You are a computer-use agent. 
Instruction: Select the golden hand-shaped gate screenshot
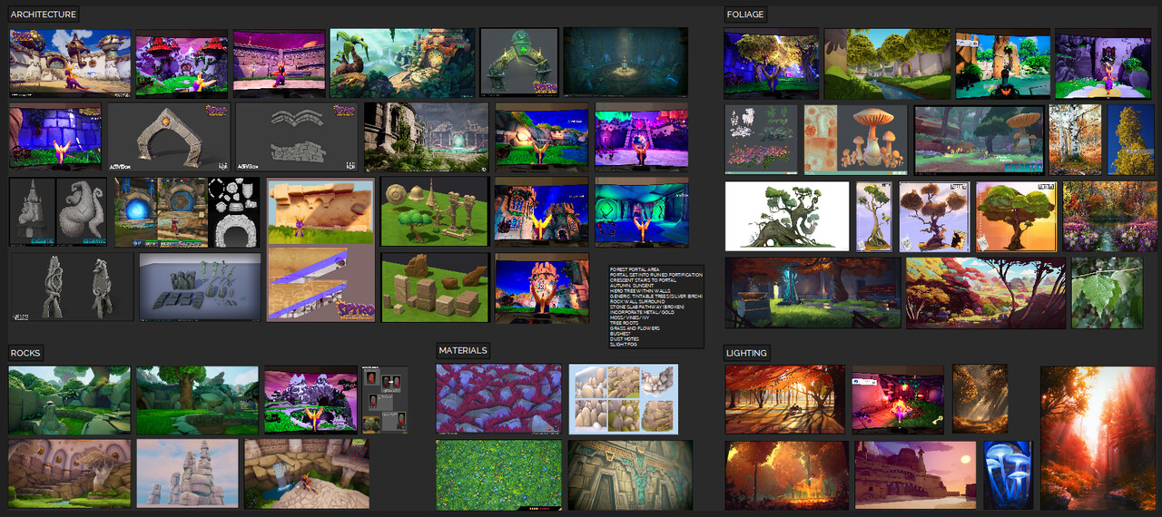click(541, 288)
